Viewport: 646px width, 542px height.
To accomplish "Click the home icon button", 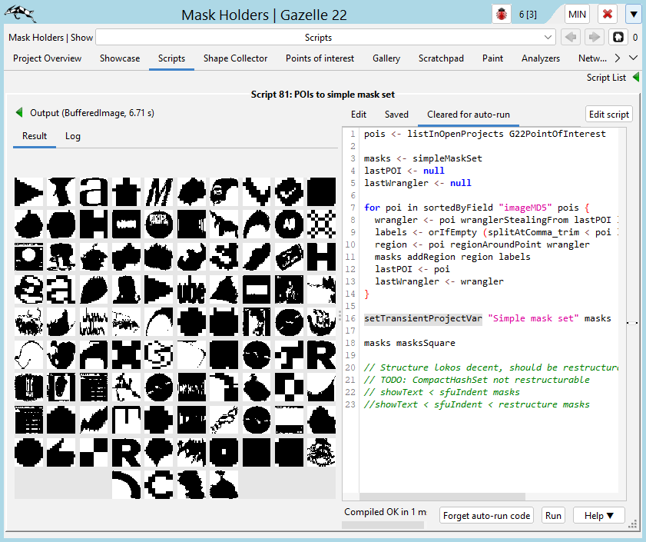I will pos(617,37).
